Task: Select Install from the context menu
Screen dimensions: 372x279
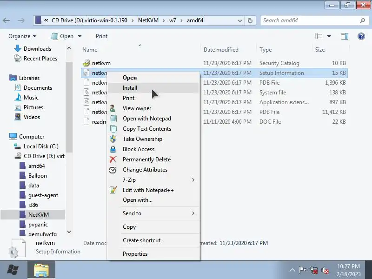Action: click(153, 88)
